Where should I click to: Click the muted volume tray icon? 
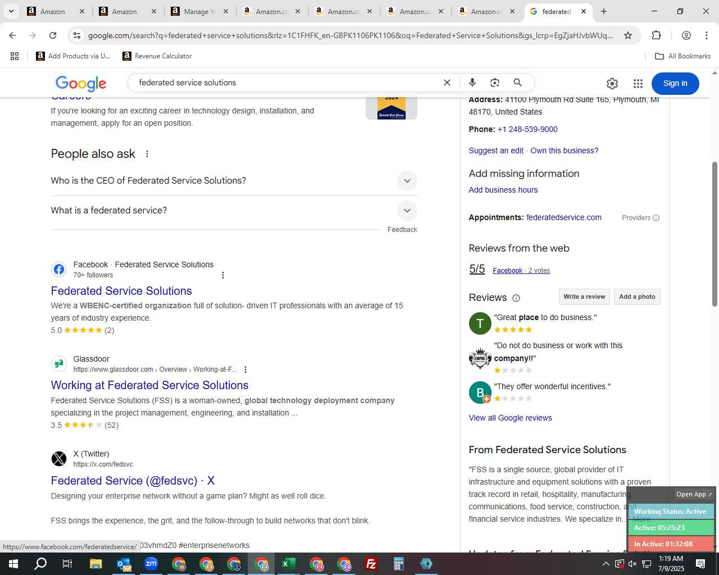coord(632,564)
